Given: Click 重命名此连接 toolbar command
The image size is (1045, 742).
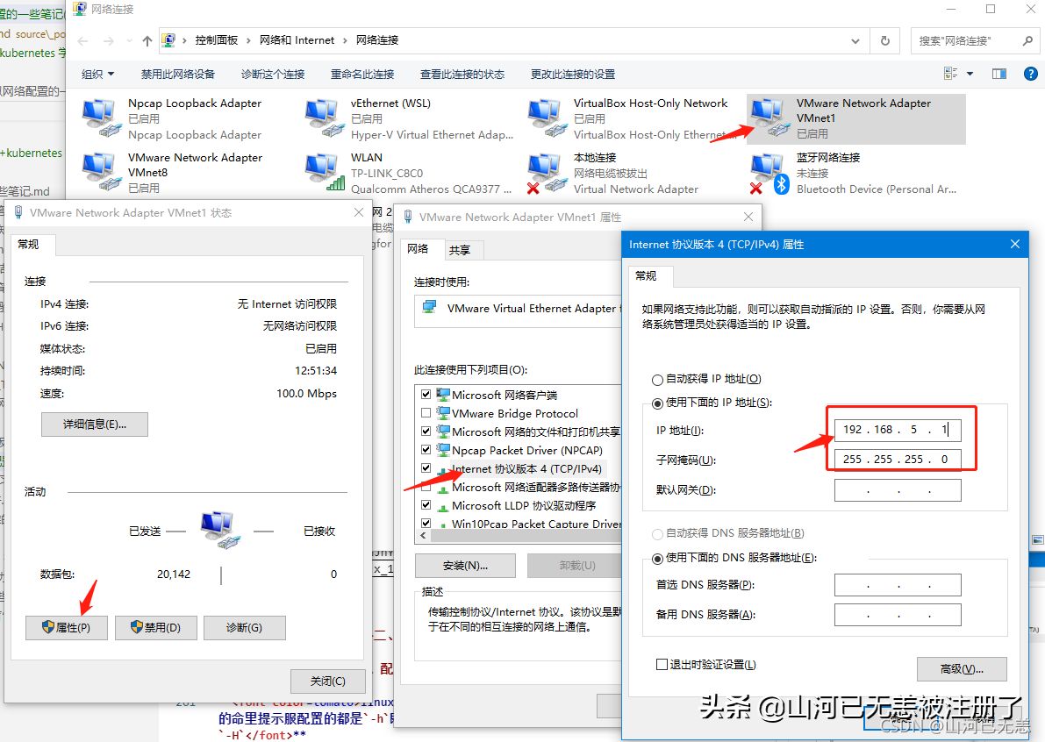Looking at the screenshot, I should coord(362,74).
